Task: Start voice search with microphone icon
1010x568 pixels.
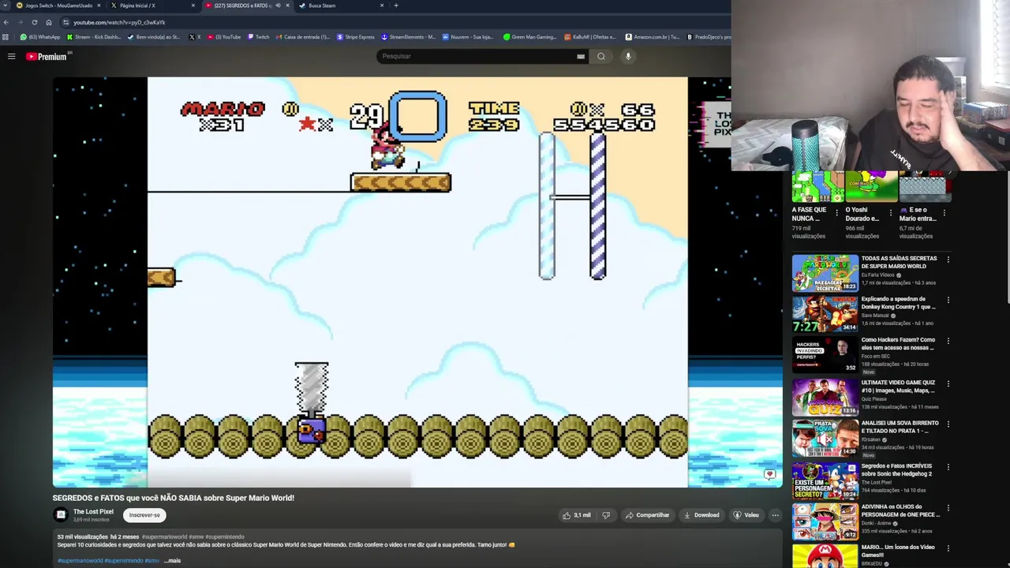Action: coord(628,56)
